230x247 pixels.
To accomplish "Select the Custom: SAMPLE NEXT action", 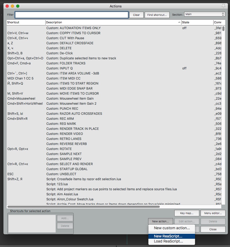I will pyautogui.click(x=114, y=154).
